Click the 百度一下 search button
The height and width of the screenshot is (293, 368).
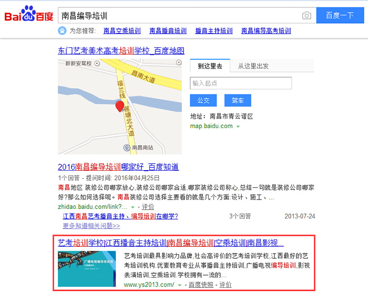340,15
